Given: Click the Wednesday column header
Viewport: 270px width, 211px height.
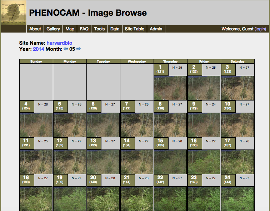Looking at the screenshot, I should tap(137, 62).
